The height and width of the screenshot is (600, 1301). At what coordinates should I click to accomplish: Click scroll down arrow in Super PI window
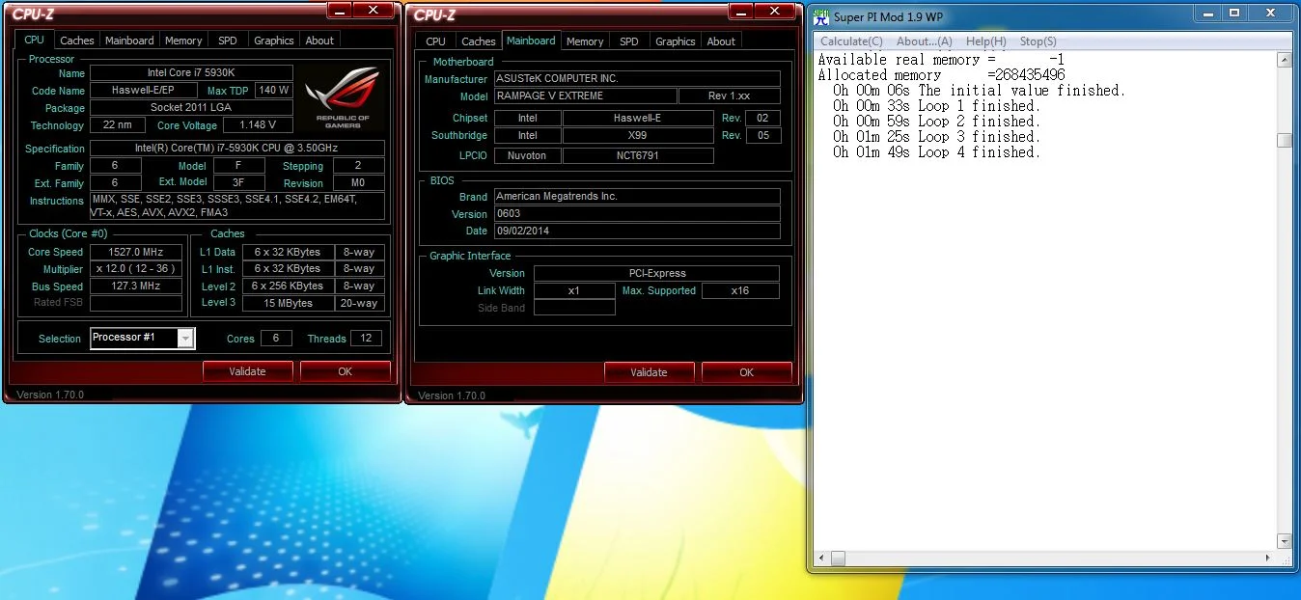tap(1284, 541)
